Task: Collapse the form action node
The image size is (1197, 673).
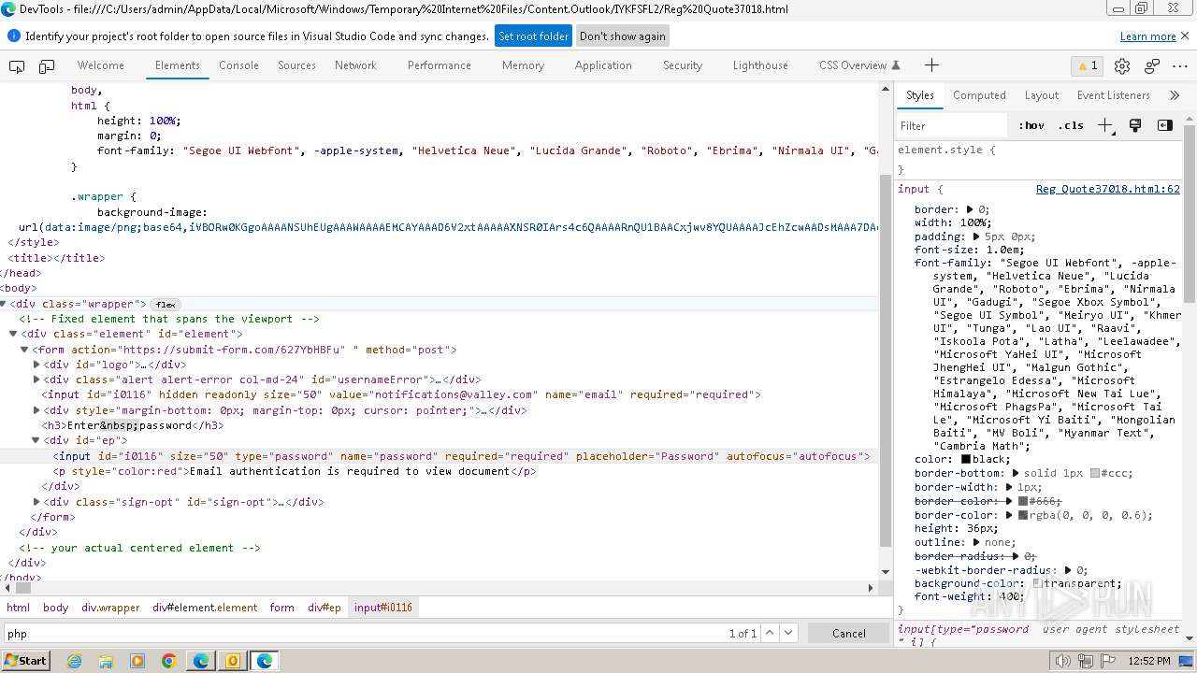Action: [x=25, y=350]
